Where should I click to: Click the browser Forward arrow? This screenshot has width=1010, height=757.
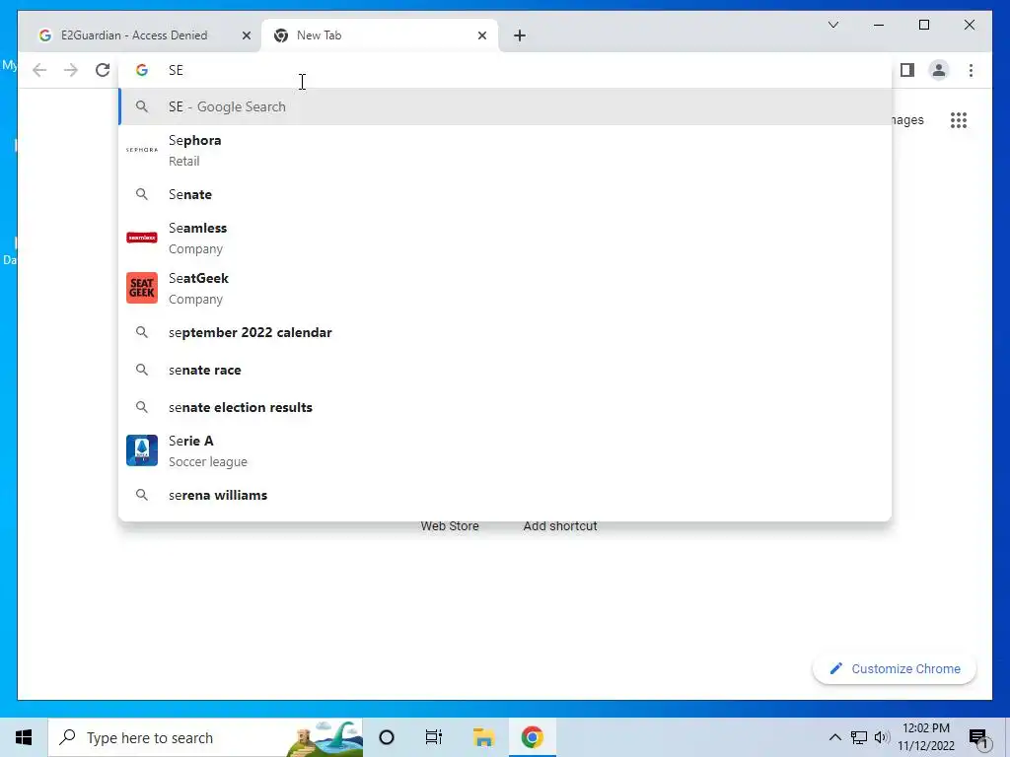tap(71, 70)
